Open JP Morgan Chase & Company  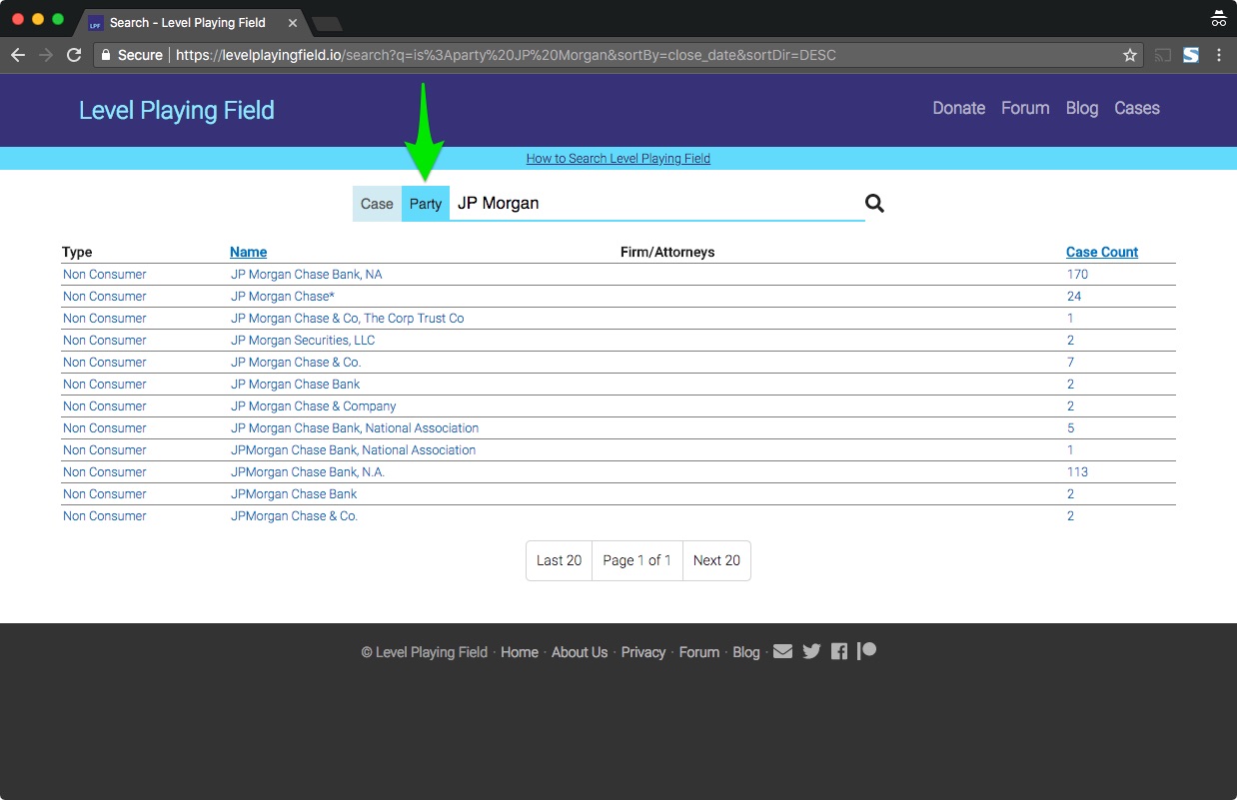tap(314, 405)
